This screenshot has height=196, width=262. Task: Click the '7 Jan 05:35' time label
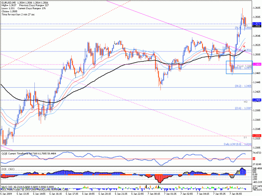[220, 194]
